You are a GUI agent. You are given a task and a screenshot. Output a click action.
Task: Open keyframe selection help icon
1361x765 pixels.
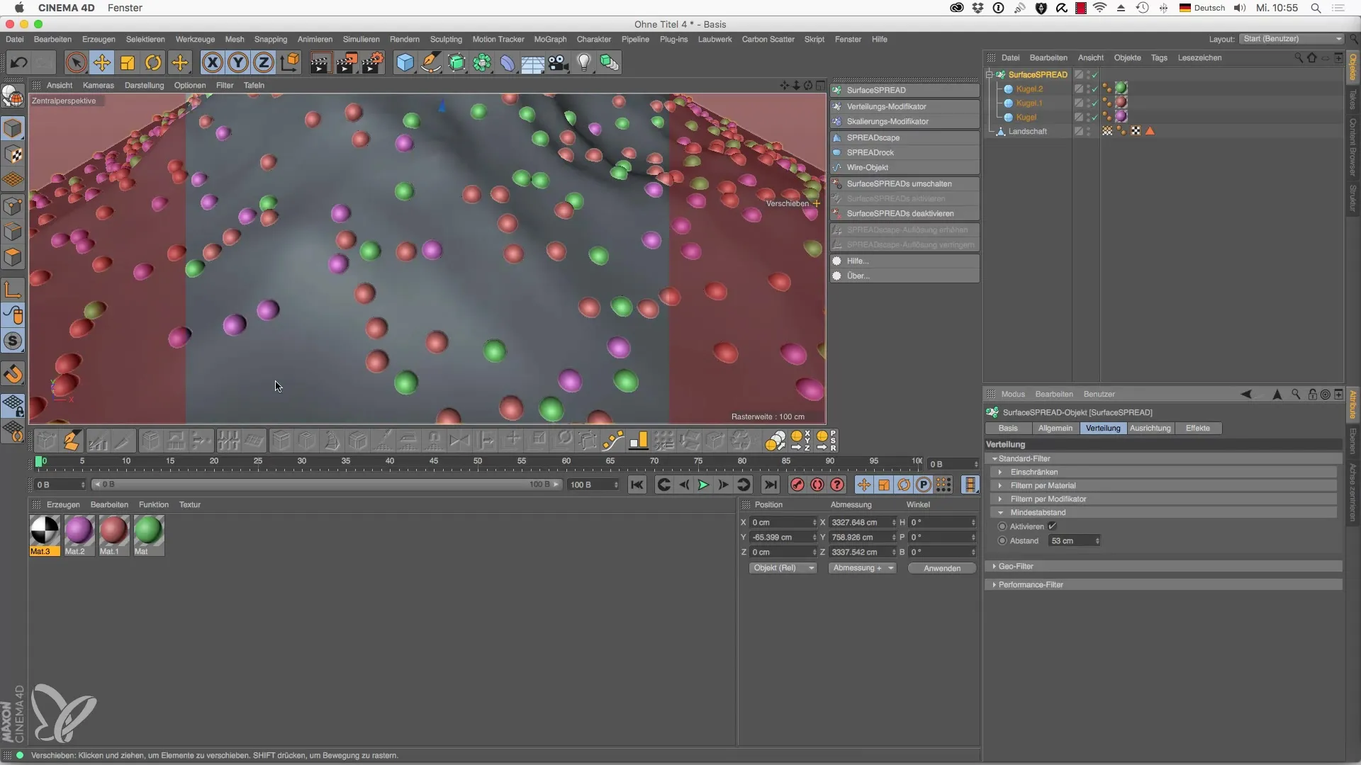pos(837,484)
